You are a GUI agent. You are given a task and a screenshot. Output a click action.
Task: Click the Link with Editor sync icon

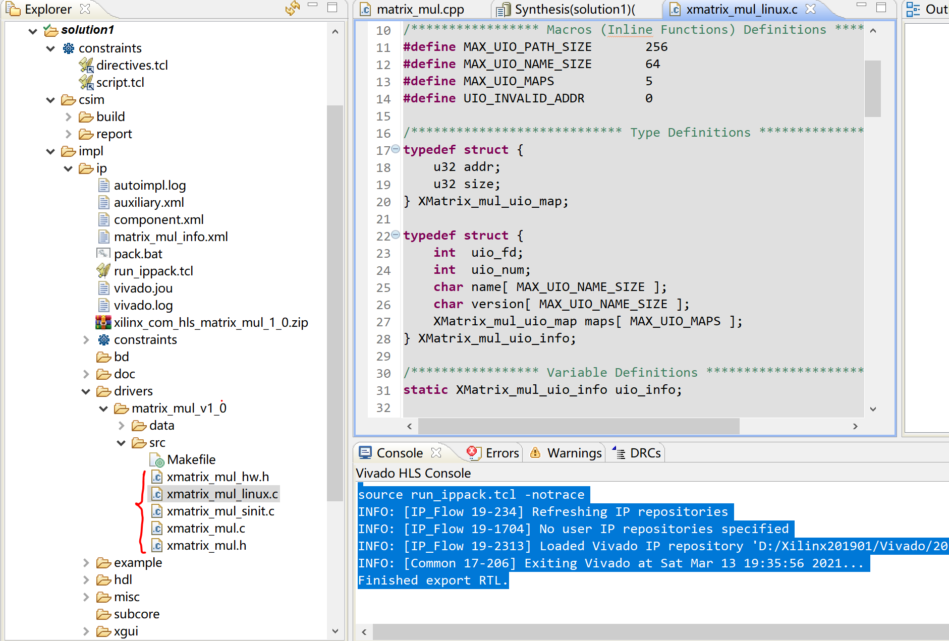pos(293,9)
